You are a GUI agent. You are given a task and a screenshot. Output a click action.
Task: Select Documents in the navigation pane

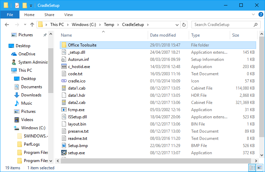tap(31, 87)
